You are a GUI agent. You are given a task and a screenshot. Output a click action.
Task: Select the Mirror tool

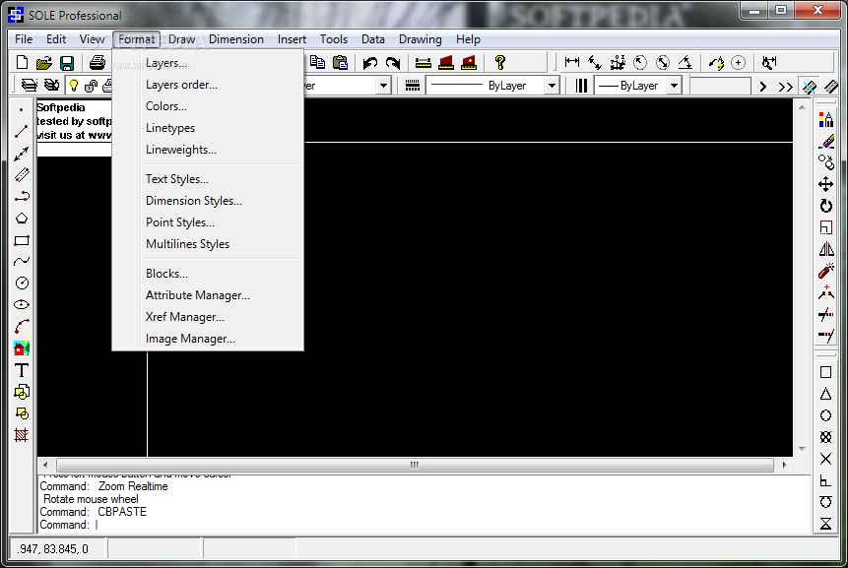tap(825, 249)
